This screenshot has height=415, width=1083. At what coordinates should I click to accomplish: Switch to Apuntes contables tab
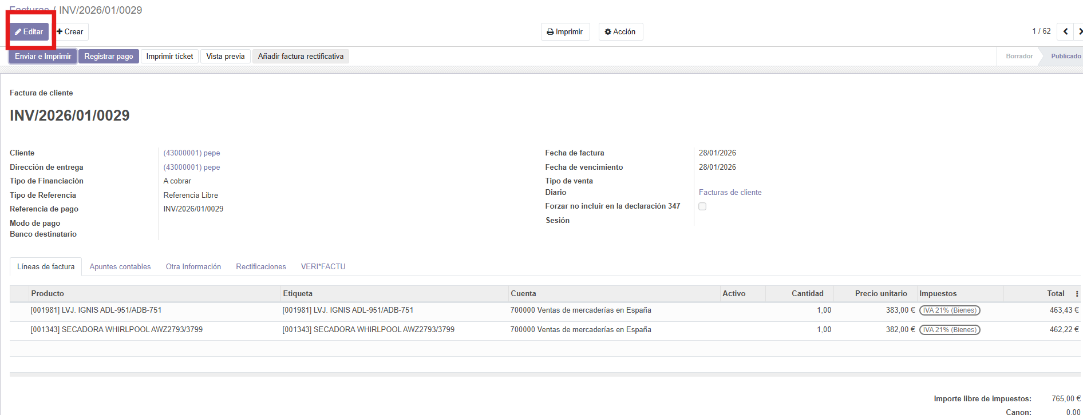click(x=120, y=267)
